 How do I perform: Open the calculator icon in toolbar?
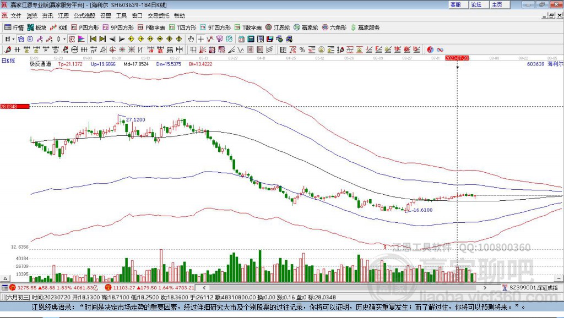click(251, 39)
